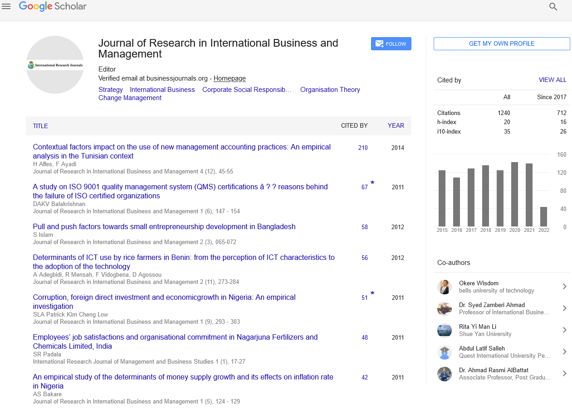Screen dimensions: 572x408
Task: Click asterisk next to 51 citations
Action: click(x=372, y=294)
